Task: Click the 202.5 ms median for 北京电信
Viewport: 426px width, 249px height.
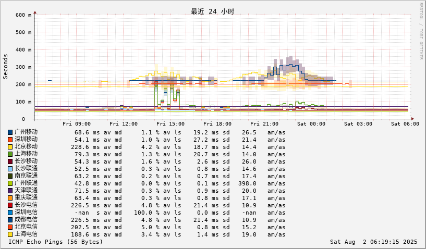Action: (x=86, y=228)
